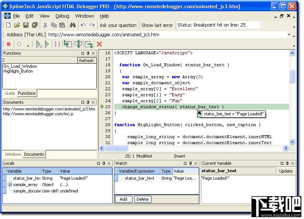Screen dimensions: 304x219
Task: Click the Save disk icon
Action: click(26, 25)
